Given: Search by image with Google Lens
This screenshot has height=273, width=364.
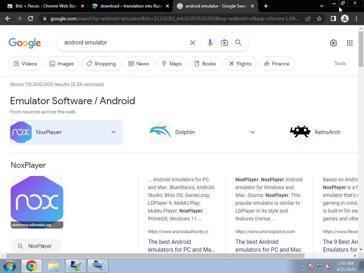Looking at the screenshot, I should click(x=224, y=43).
